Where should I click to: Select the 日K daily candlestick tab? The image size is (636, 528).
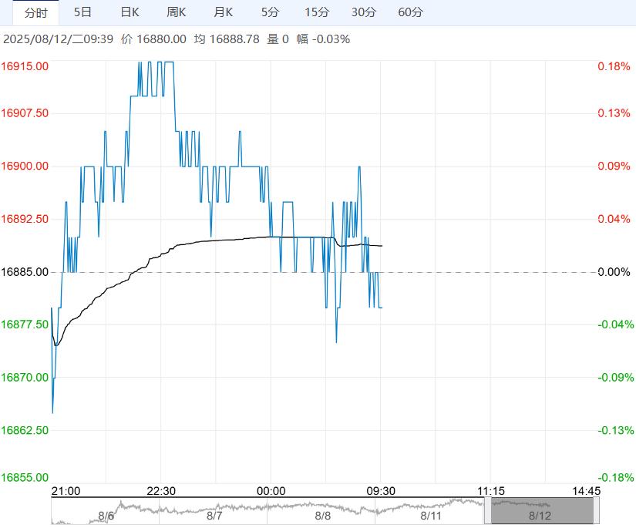click(x=130, y=12)
